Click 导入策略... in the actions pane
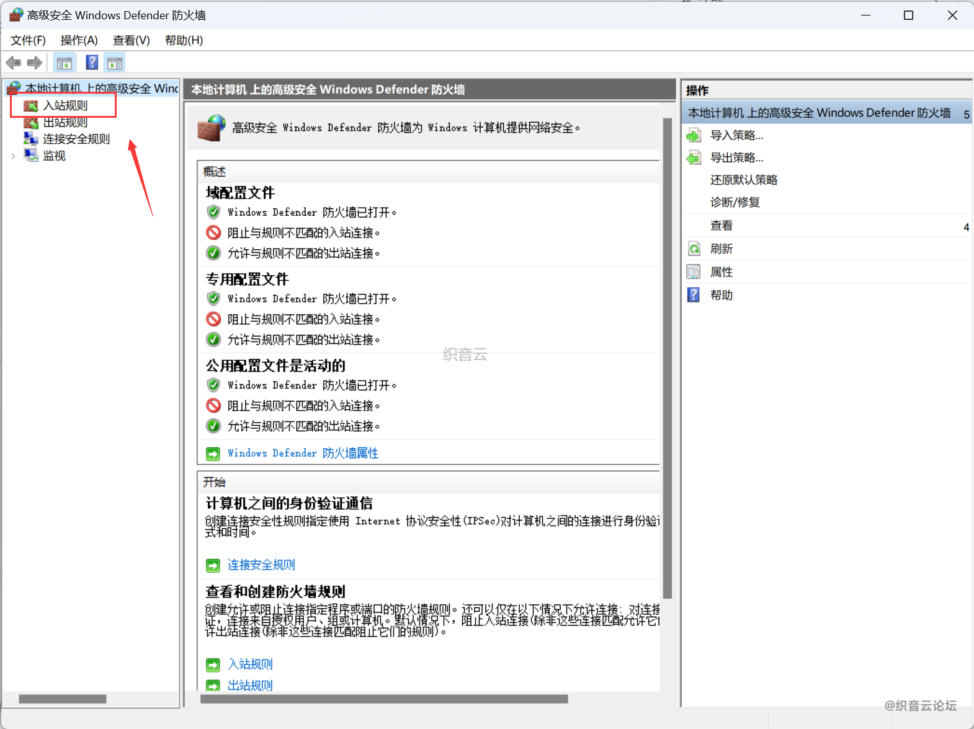Image resolution: width=974 pixels, height=729 pixels. [736, 135]
